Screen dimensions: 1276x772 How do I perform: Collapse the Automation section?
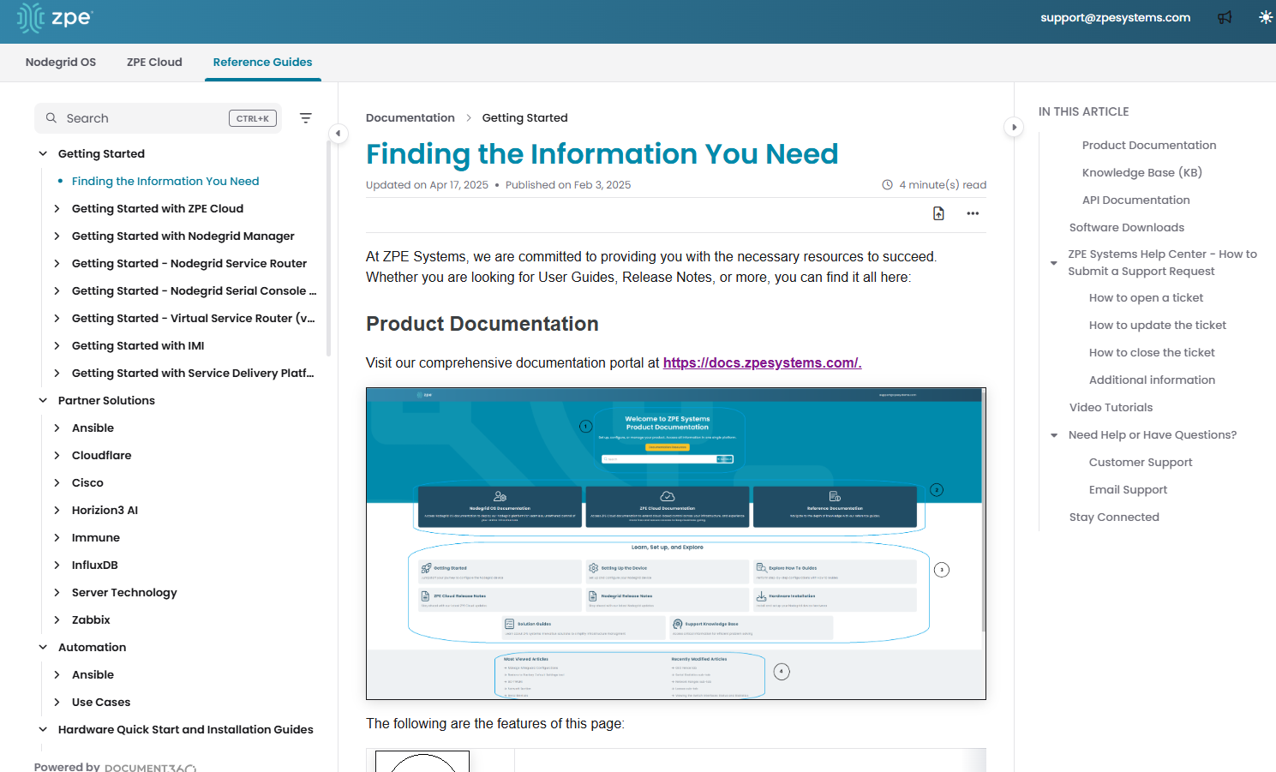point(43,648)
